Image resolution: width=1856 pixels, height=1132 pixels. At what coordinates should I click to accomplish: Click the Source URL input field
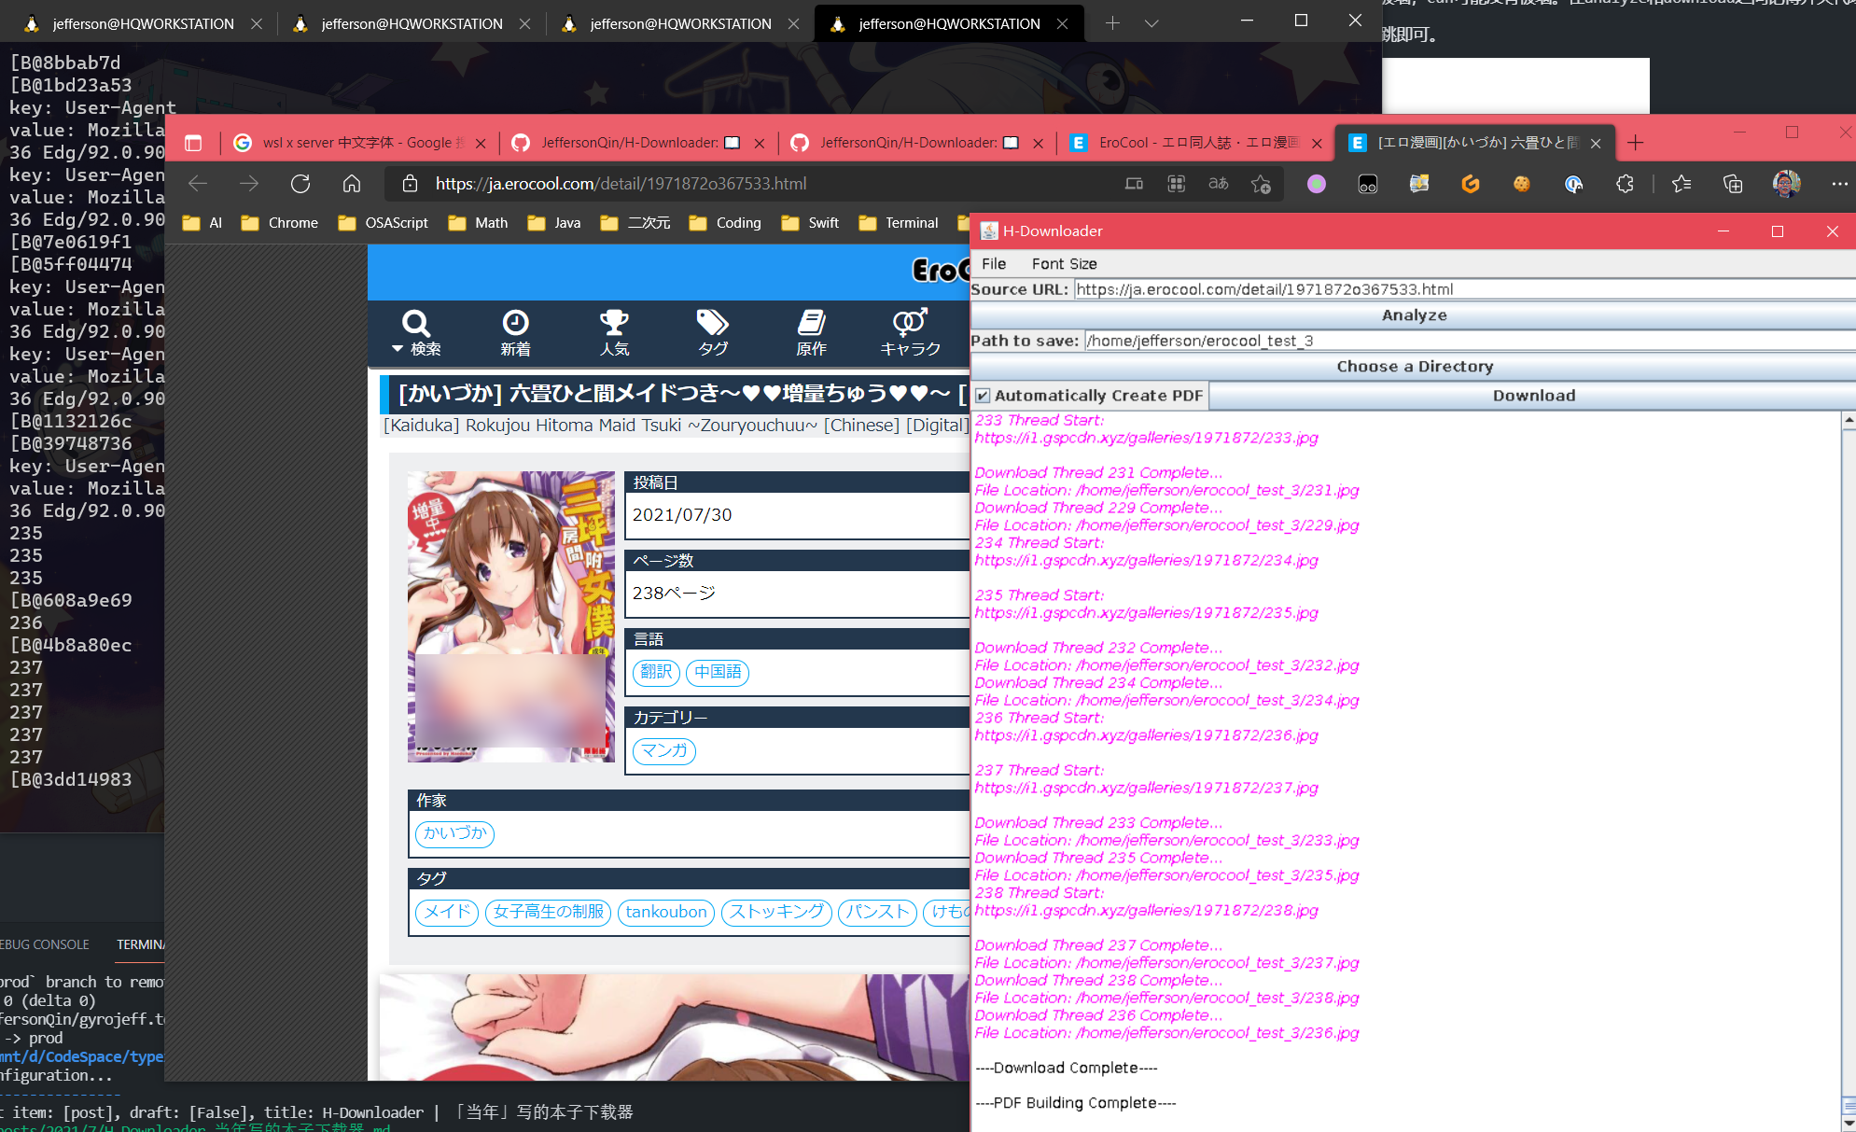coord(1464,289)
